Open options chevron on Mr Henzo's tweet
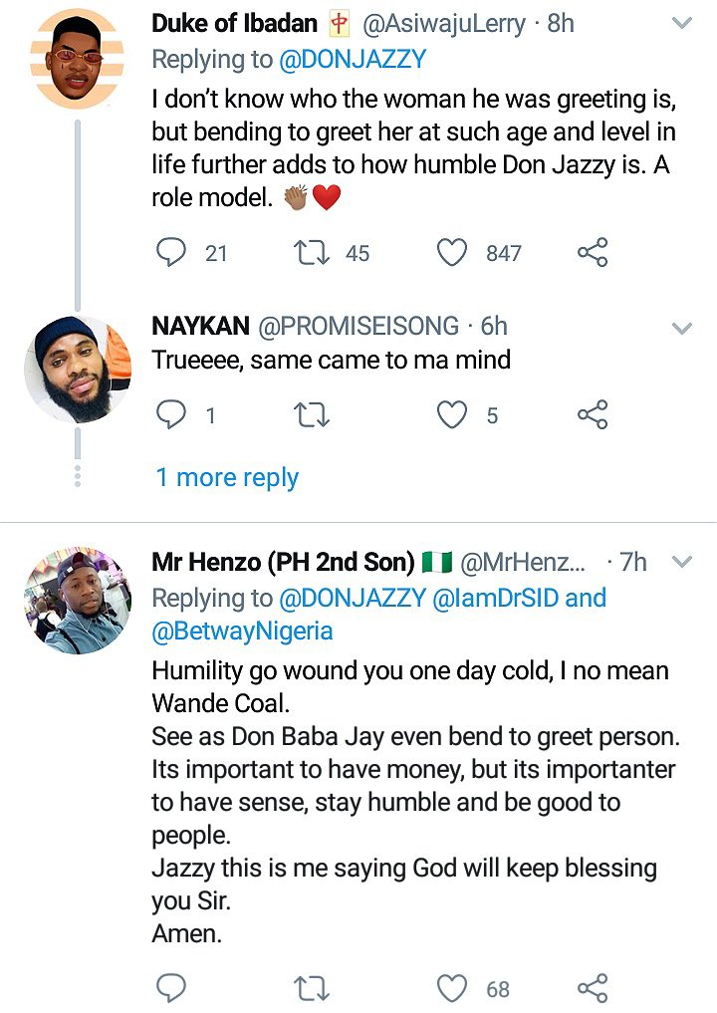This screenshot has height=1013, width=717. click(x=682, y=562)
